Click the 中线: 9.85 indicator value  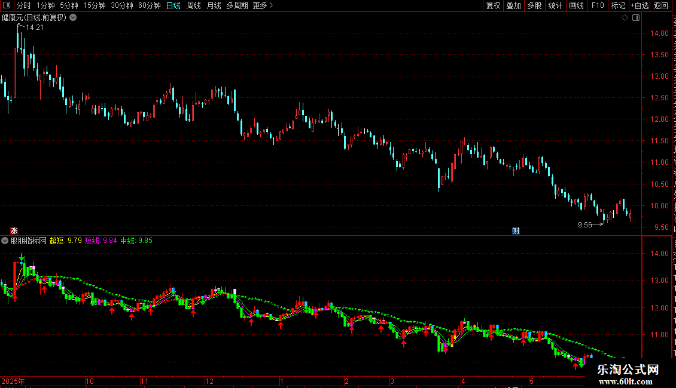[136, 241]
